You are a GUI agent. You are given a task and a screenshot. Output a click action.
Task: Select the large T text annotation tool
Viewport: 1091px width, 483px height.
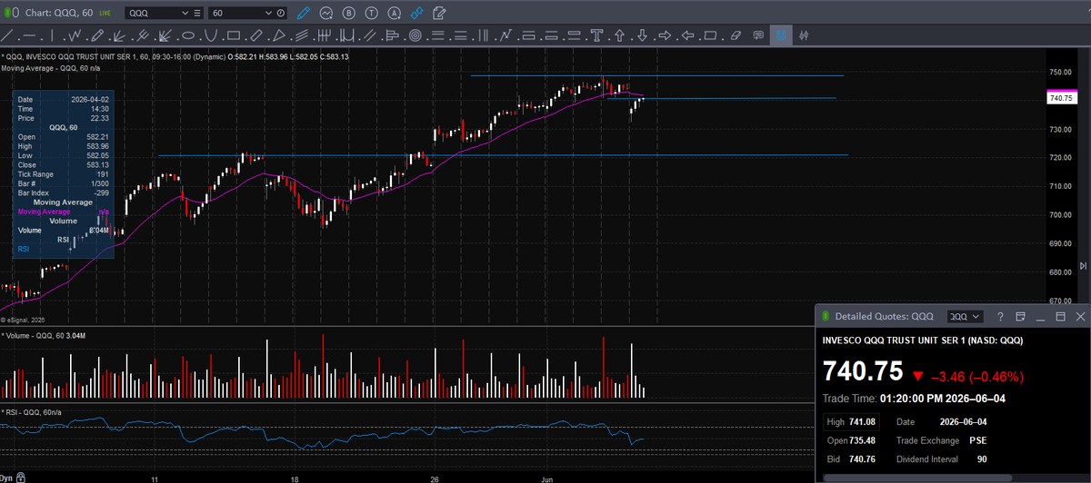pos(596,35)
